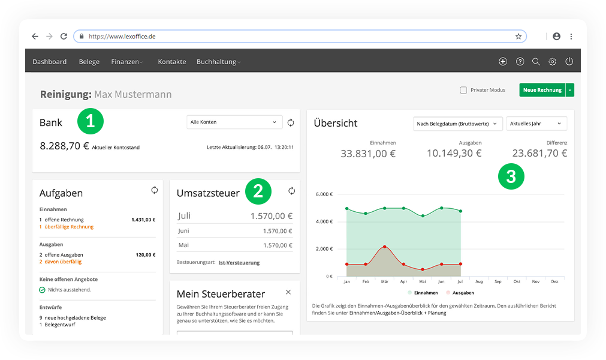Open the Alle Konten dropdown
This screenshot has width=606, height=360.
pyautogui.click(x=233, y=122)
